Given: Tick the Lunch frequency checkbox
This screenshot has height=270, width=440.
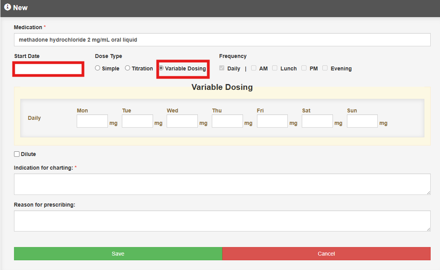Looking at the screenshot, I should (275, 68).
